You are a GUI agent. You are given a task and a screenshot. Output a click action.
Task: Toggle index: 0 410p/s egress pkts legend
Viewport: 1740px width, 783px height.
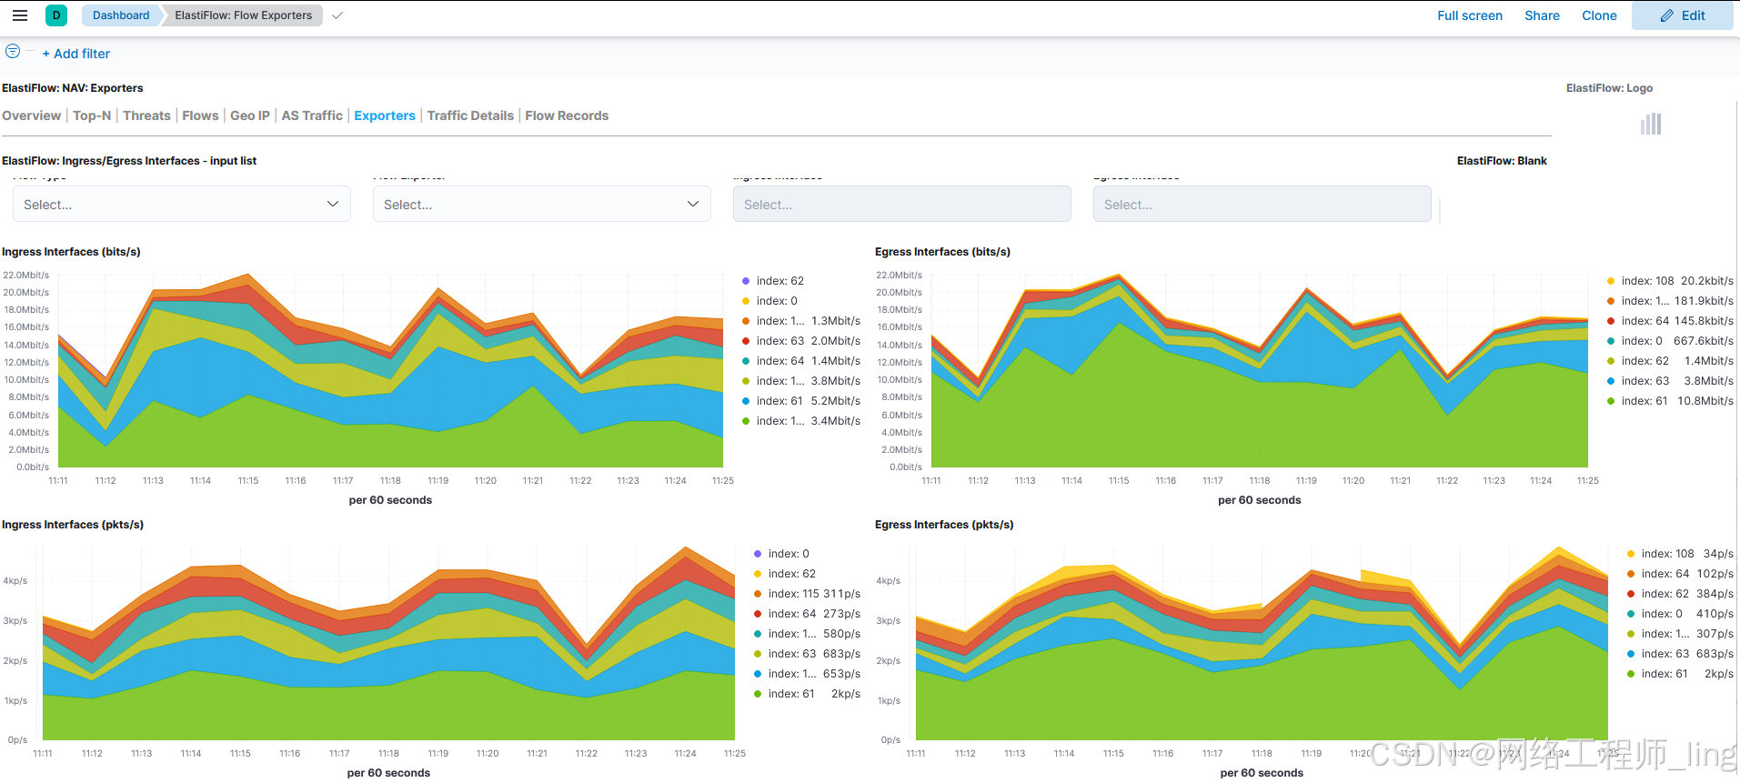[1680, 614]
